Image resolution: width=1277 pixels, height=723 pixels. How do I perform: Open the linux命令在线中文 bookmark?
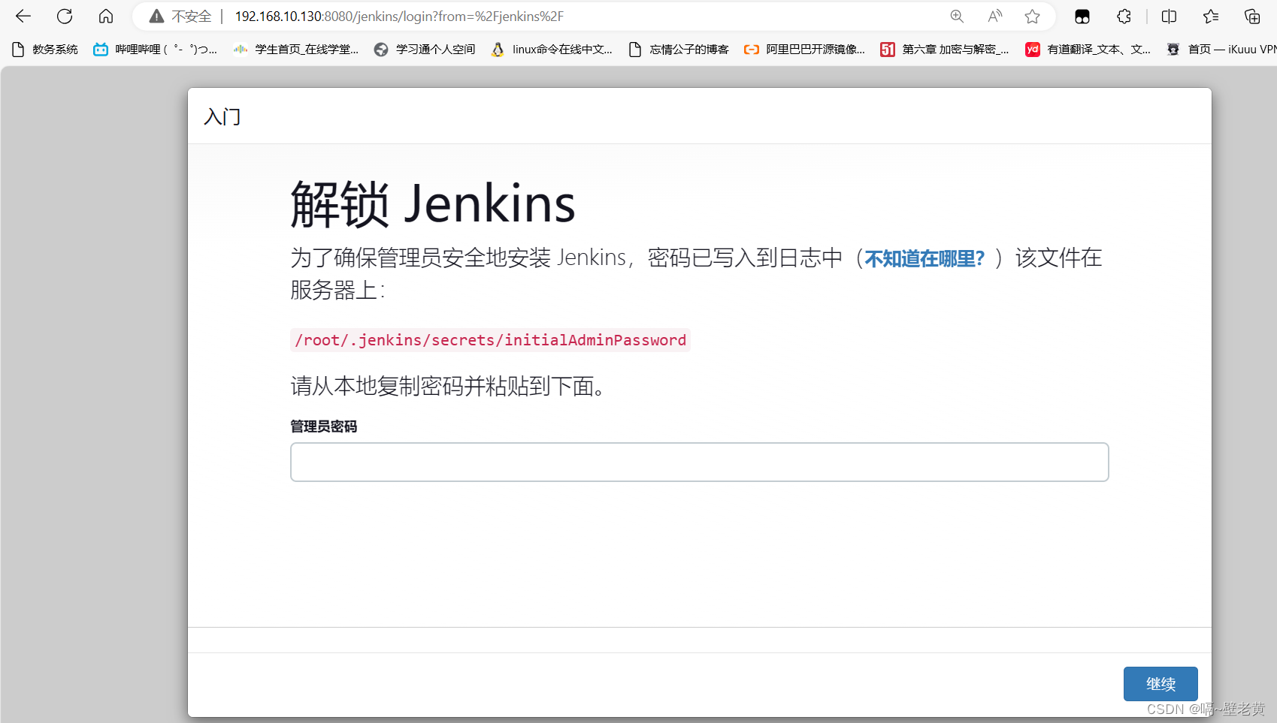click(x=552, y=50)
